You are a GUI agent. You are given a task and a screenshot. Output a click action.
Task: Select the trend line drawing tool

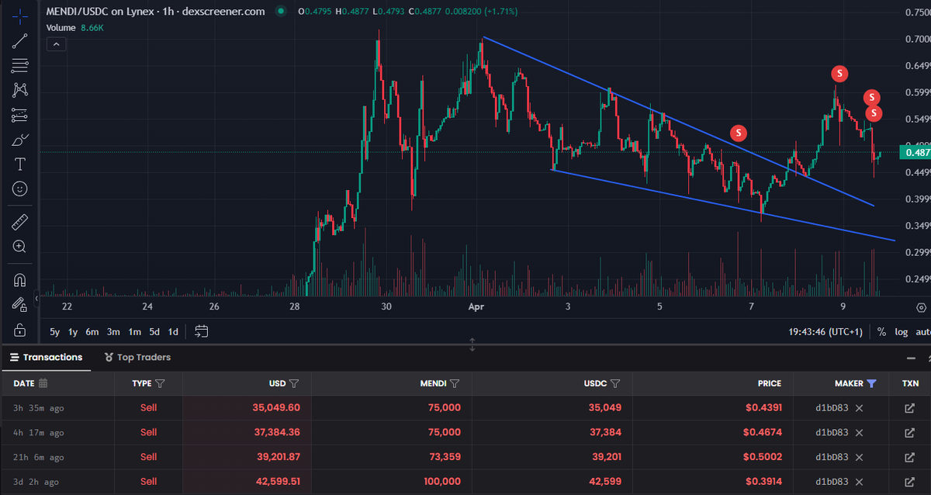pos(20,41)
